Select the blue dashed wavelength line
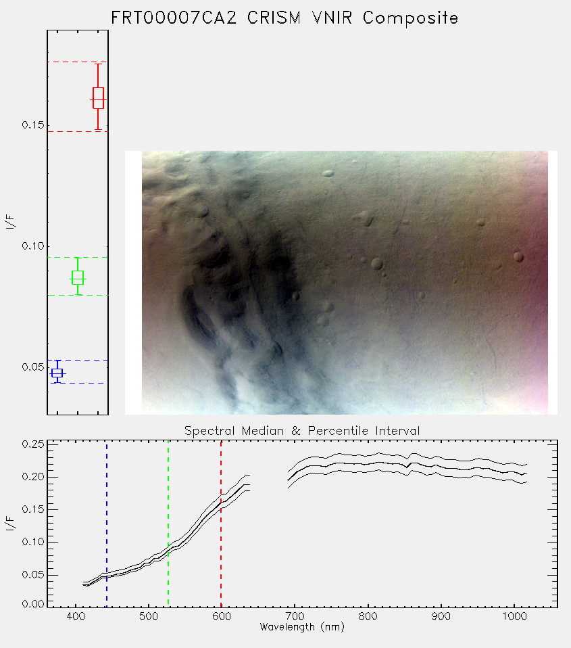 click(x=107, y=524)
